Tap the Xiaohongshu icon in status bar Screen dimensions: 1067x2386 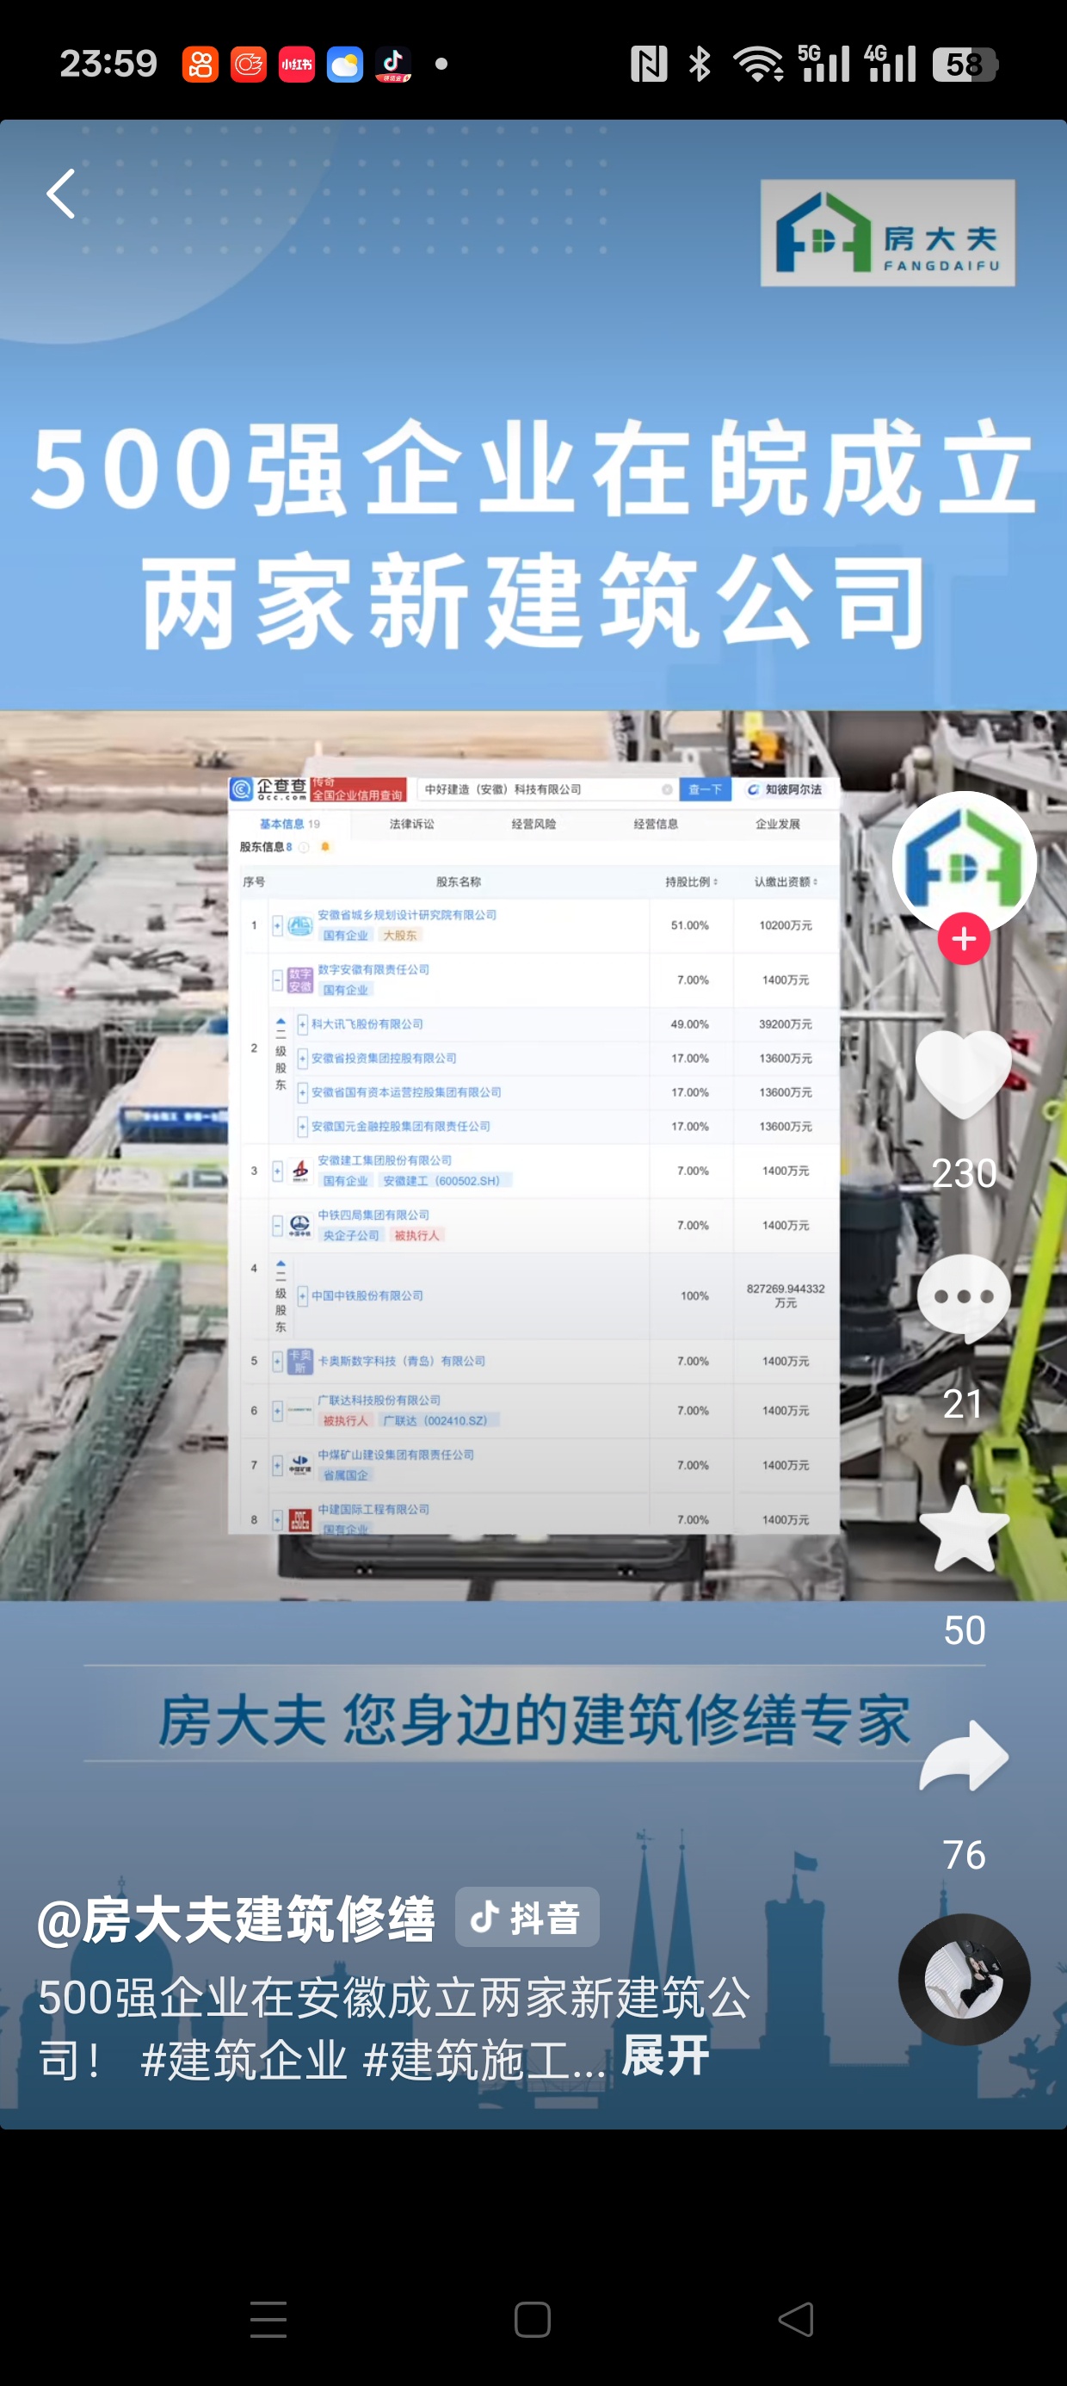pos(296,64)
